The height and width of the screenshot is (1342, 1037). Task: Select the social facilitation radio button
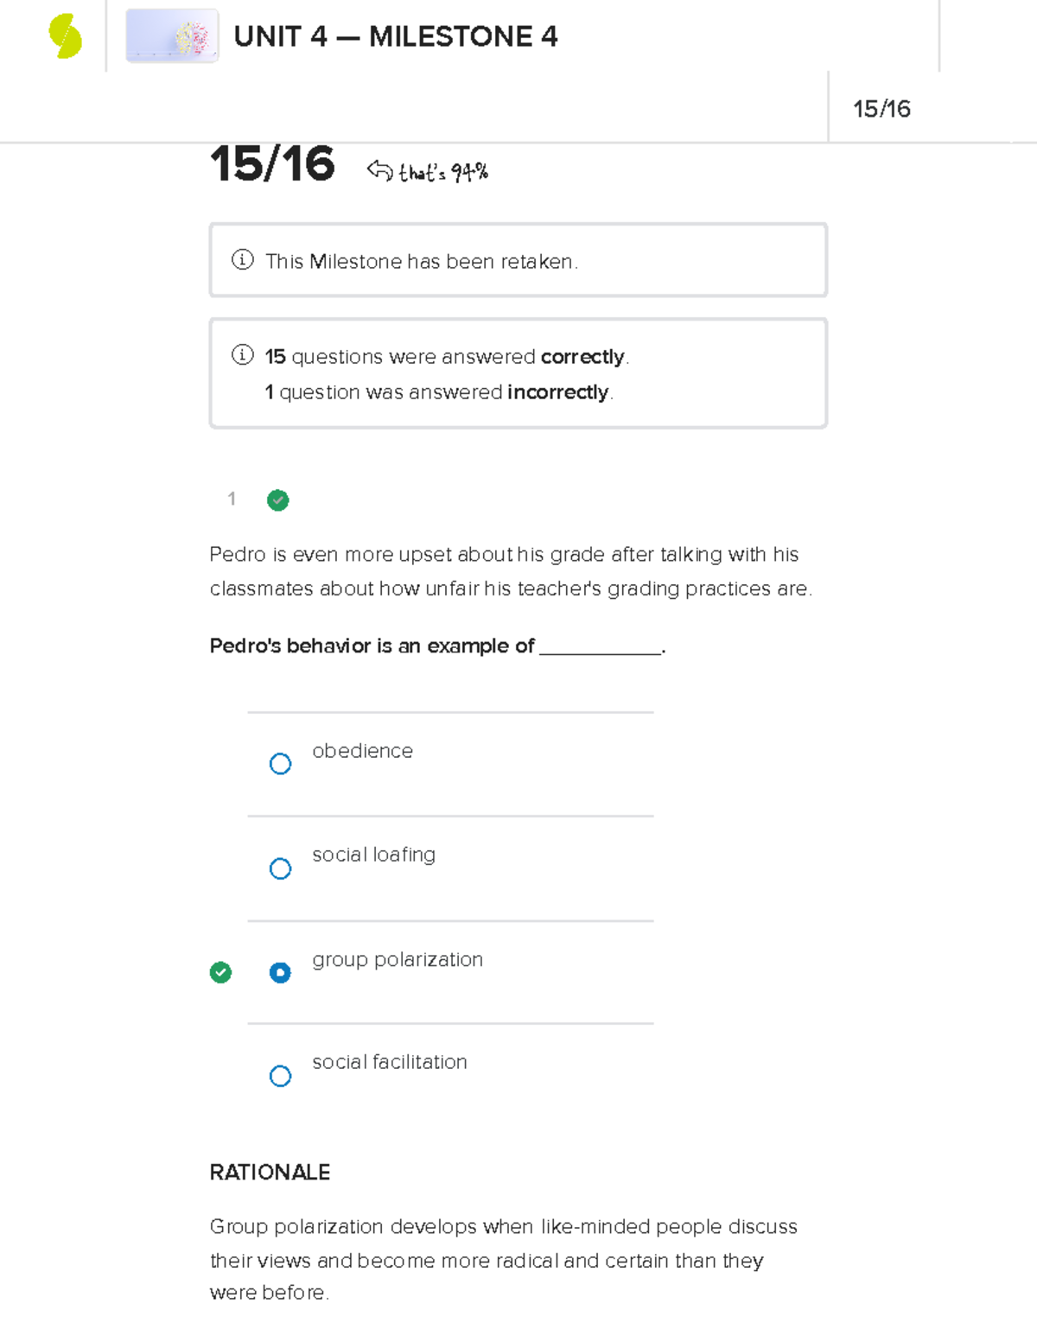[280, 1076]
